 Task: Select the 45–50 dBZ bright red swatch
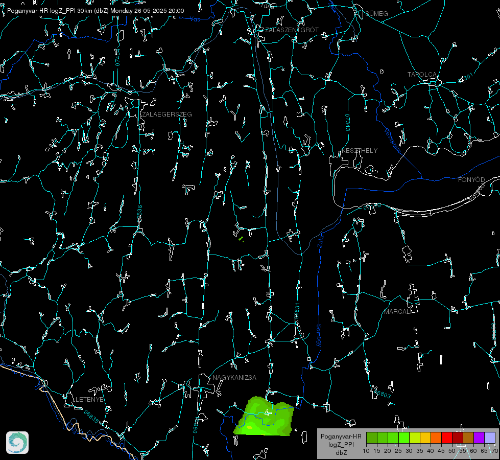447,438
